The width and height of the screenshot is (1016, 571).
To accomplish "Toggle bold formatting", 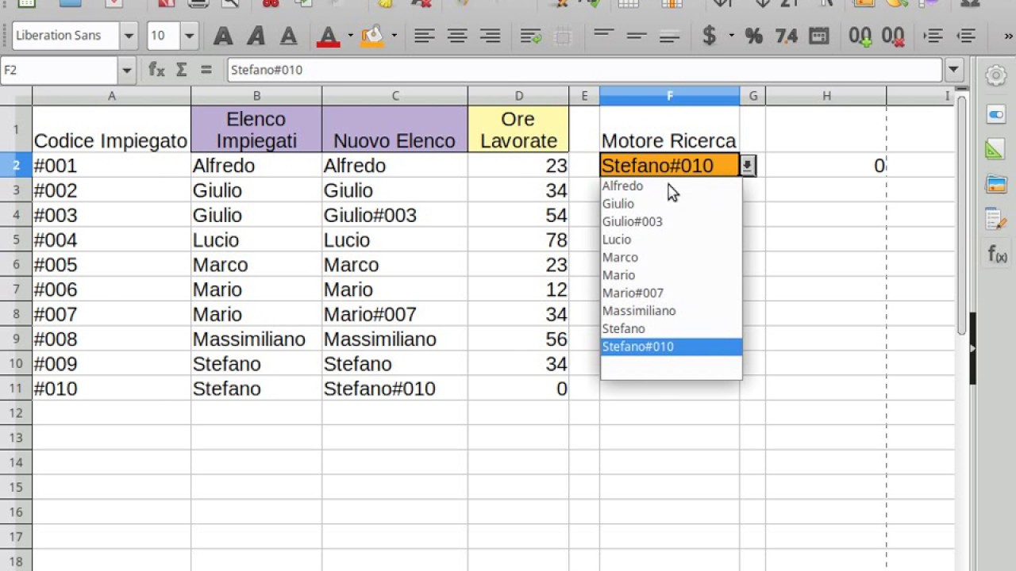I will tap(223, 36).
